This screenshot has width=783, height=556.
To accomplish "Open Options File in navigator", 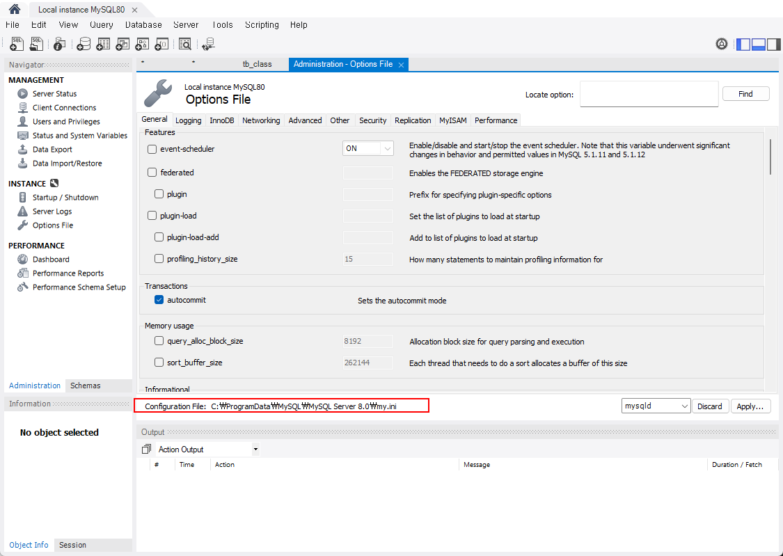I will 53,225.
